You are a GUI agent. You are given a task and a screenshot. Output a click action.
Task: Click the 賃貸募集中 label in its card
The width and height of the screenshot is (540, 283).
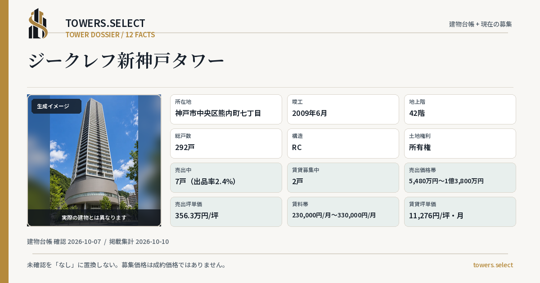click(306, 170)
